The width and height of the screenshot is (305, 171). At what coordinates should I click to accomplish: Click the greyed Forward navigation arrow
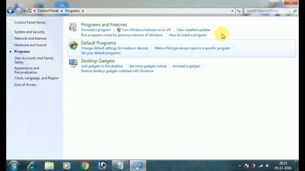19,11
